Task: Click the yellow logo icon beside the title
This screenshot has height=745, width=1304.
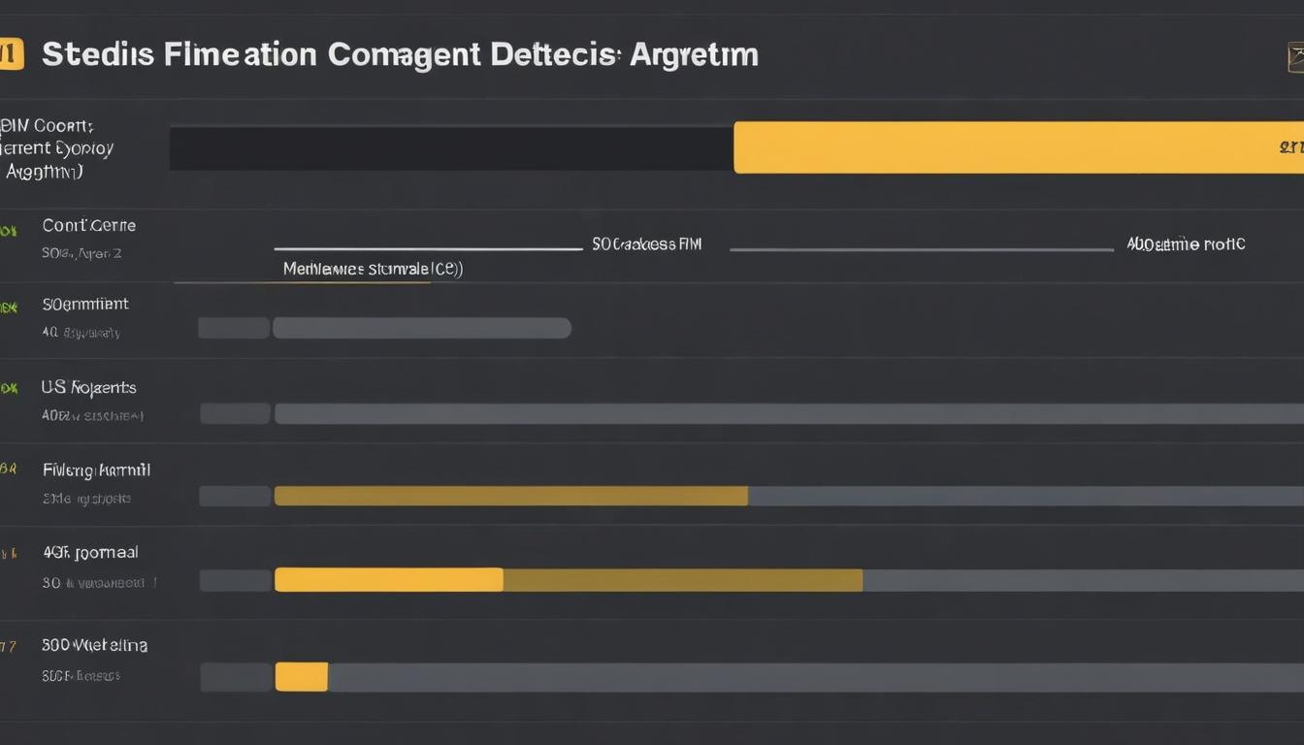Action: 10,54
